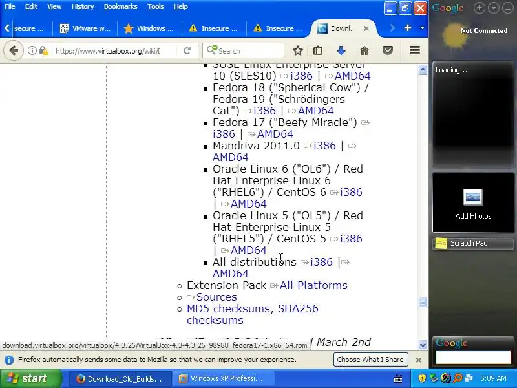Open the Sources link
Screen dimensions: 517x388
point(216,297)
